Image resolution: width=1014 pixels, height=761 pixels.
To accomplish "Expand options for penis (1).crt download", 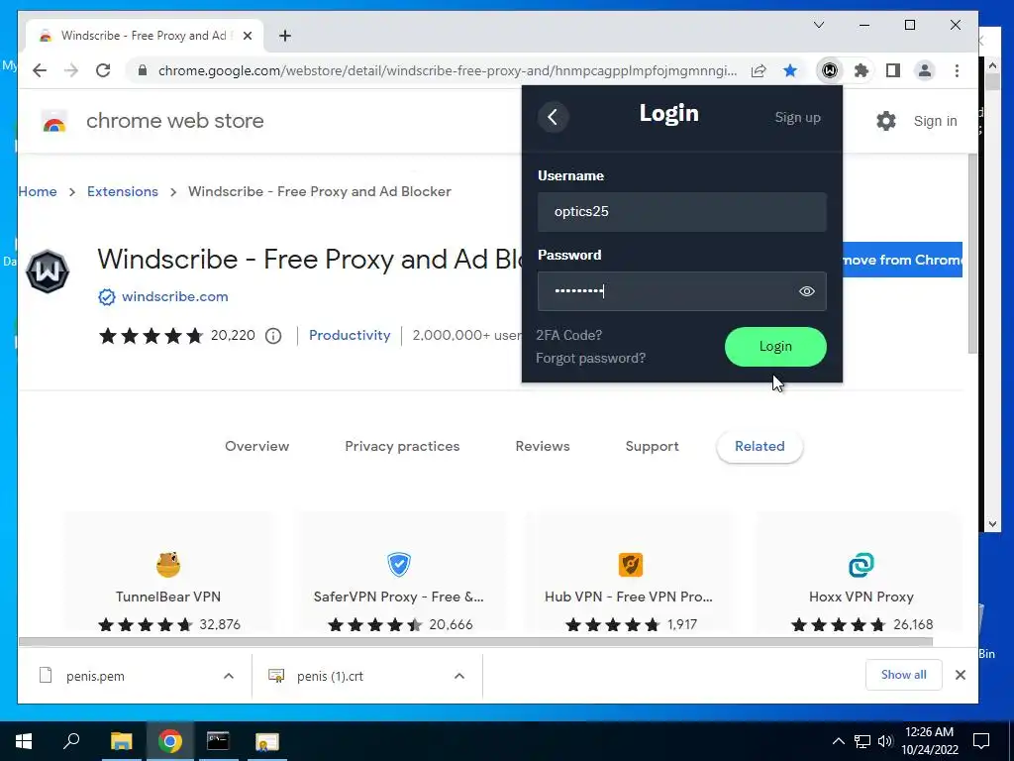I will (x=459, y=676).
